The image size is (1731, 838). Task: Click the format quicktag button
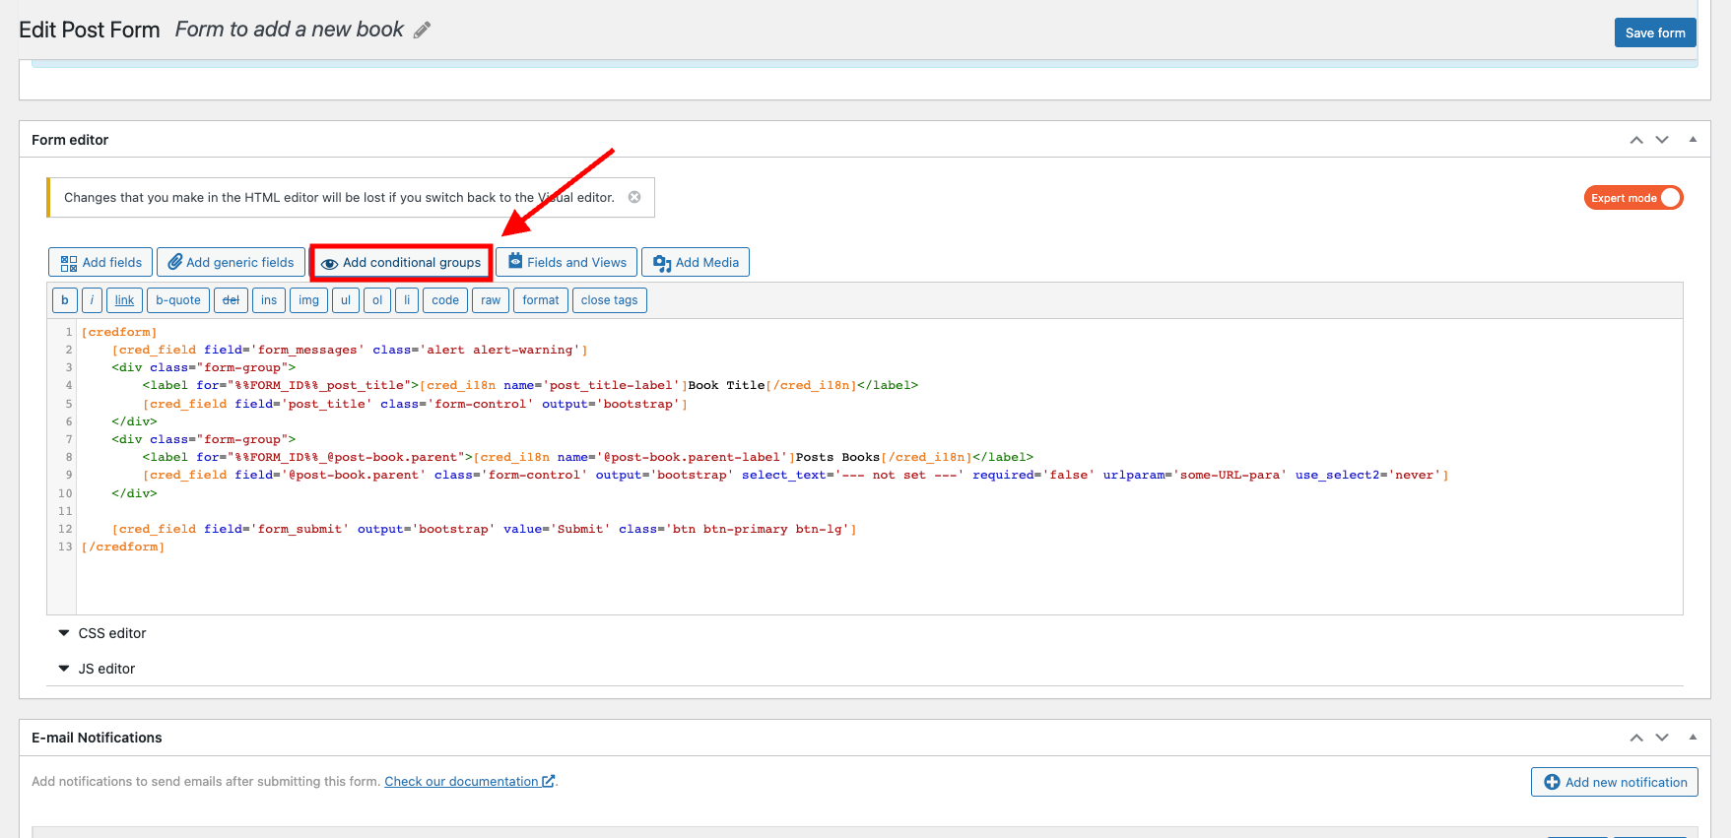tap(541, 300)
